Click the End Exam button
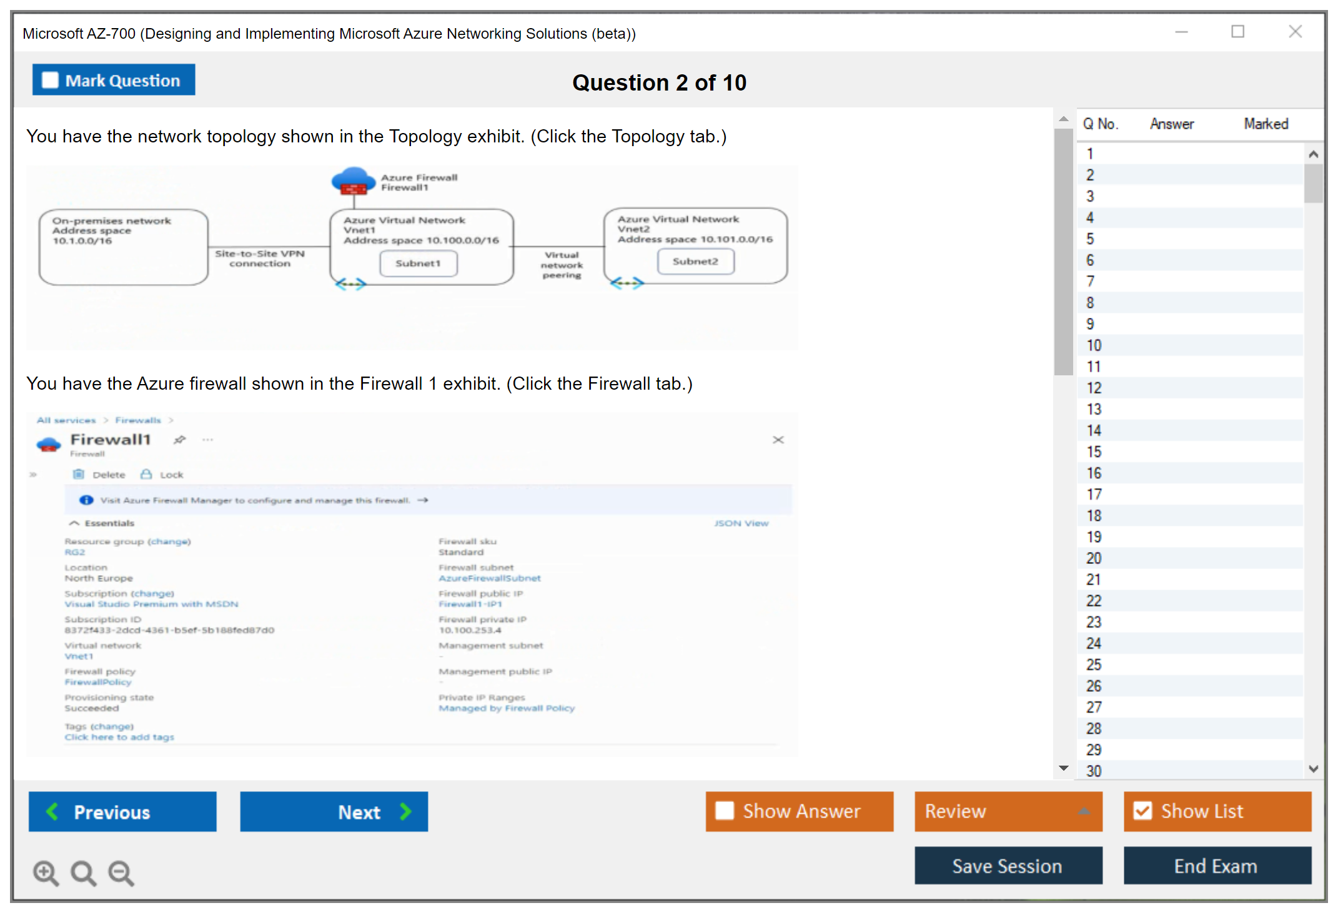This screenshot has height=918, width=1343. coord(1216,866)
